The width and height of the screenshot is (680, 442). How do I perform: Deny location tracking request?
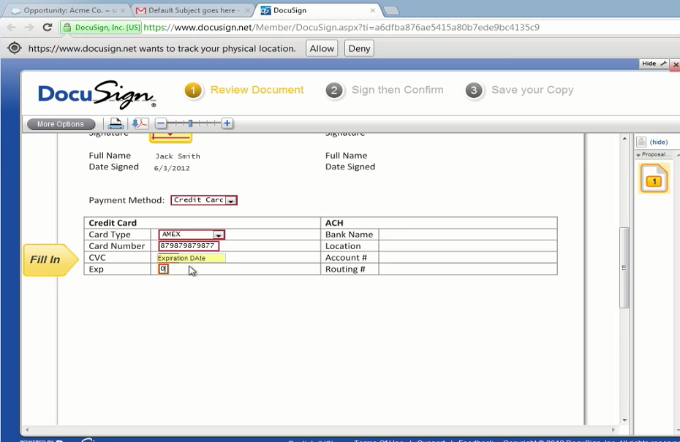[x=359, y=48]
